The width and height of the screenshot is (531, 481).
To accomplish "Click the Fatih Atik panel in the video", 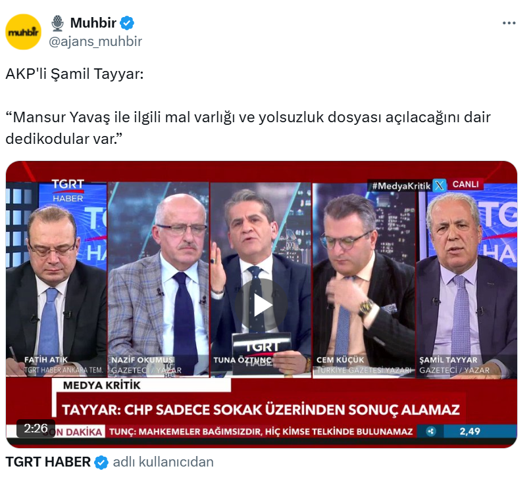I will pyautogui.click(x=56, y=279).
